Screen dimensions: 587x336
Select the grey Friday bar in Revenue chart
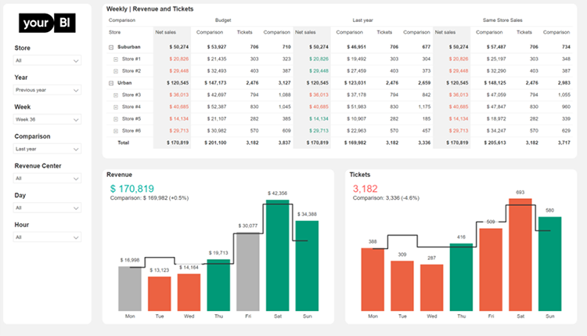coord(247,272)
